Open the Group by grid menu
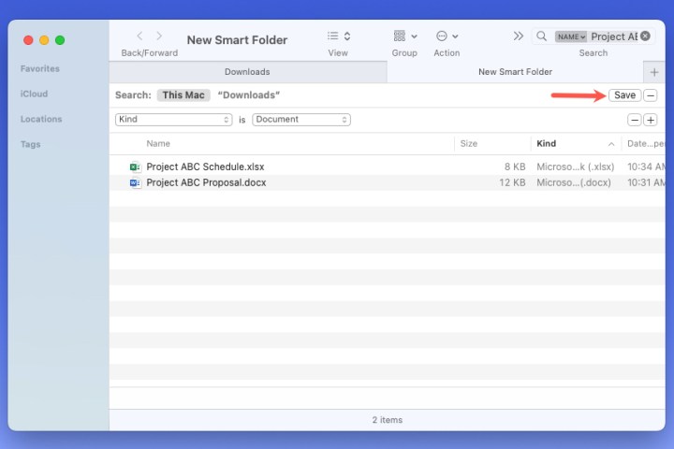The width and height of the screenshot is (674, 449). [404, 36]
